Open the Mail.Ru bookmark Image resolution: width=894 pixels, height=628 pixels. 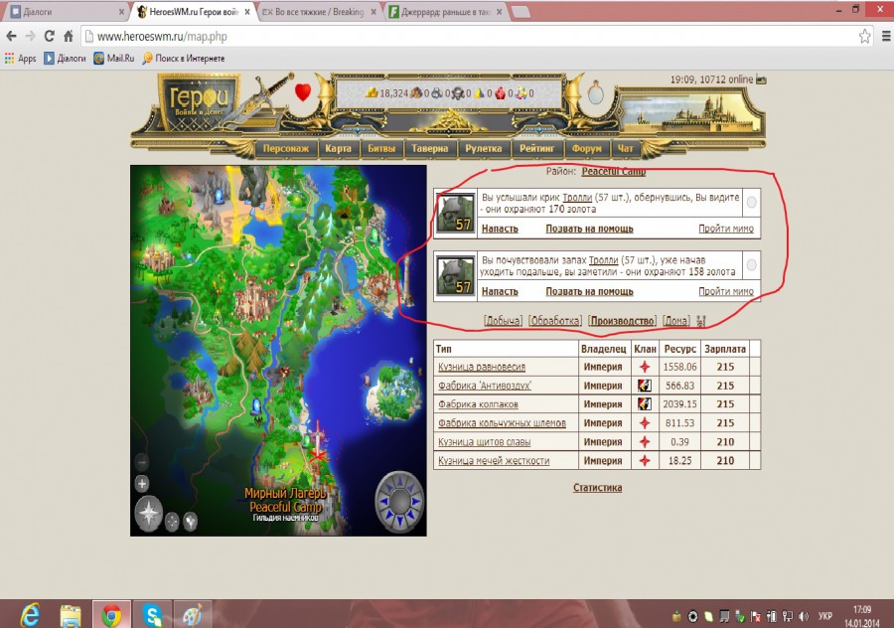(x=114, y=59)
